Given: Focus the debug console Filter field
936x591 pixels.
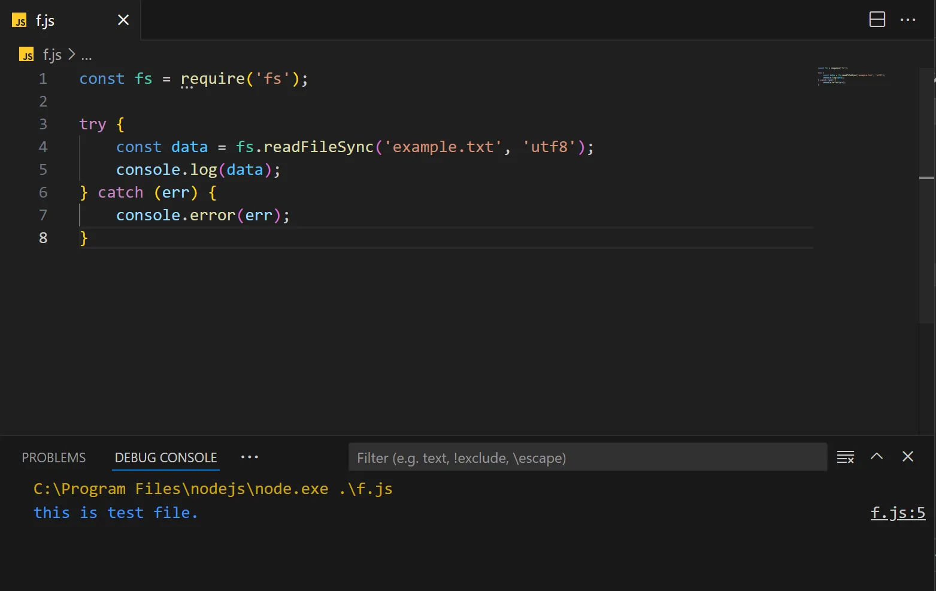Looking at the screenshot, I should [587, 457].
